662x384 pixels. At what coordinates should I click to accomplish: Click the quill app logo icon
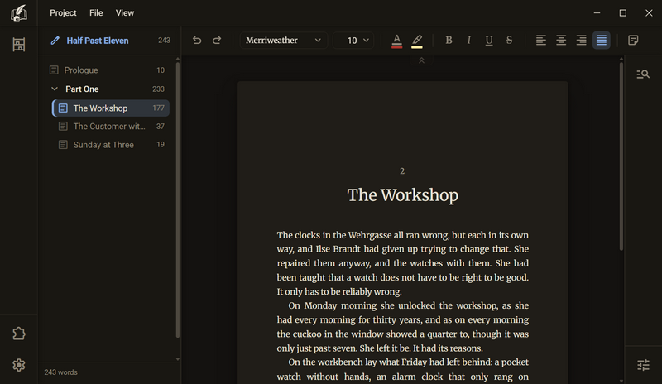18,13
